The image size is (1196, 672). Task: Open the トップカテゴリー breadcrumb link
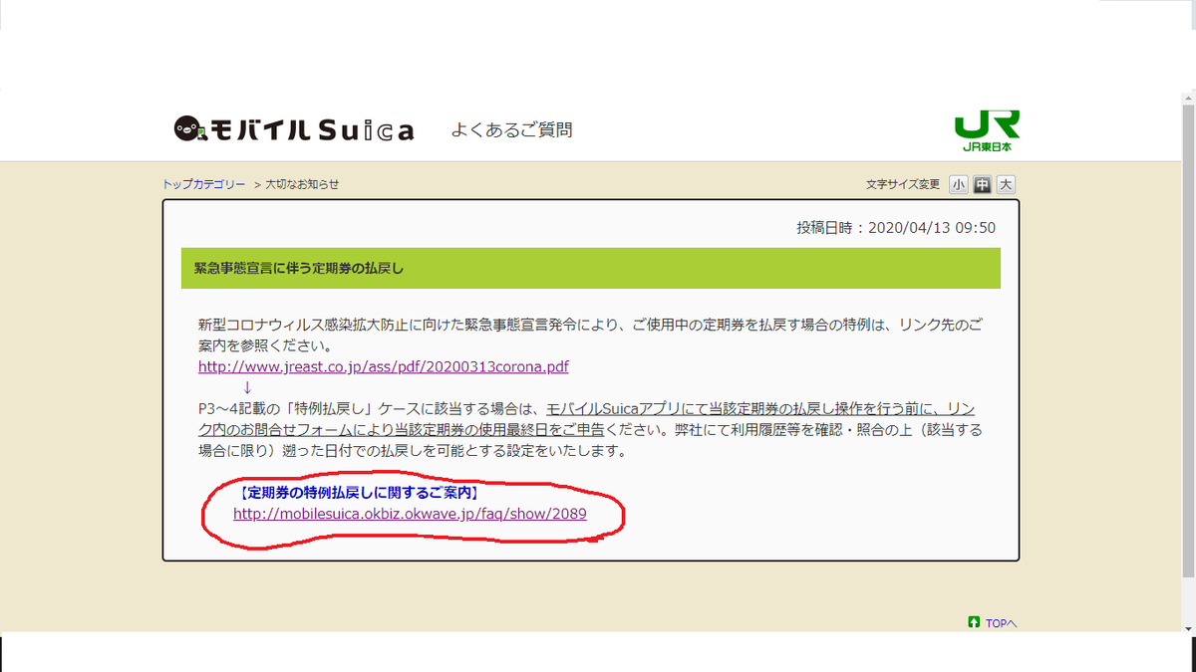coord(203,184)
